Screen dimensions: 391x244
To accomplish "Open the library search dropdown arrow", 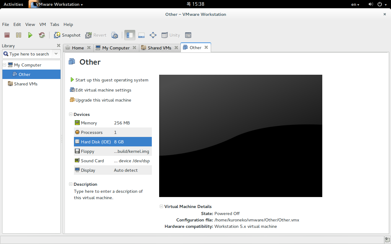I will point(56,54).
